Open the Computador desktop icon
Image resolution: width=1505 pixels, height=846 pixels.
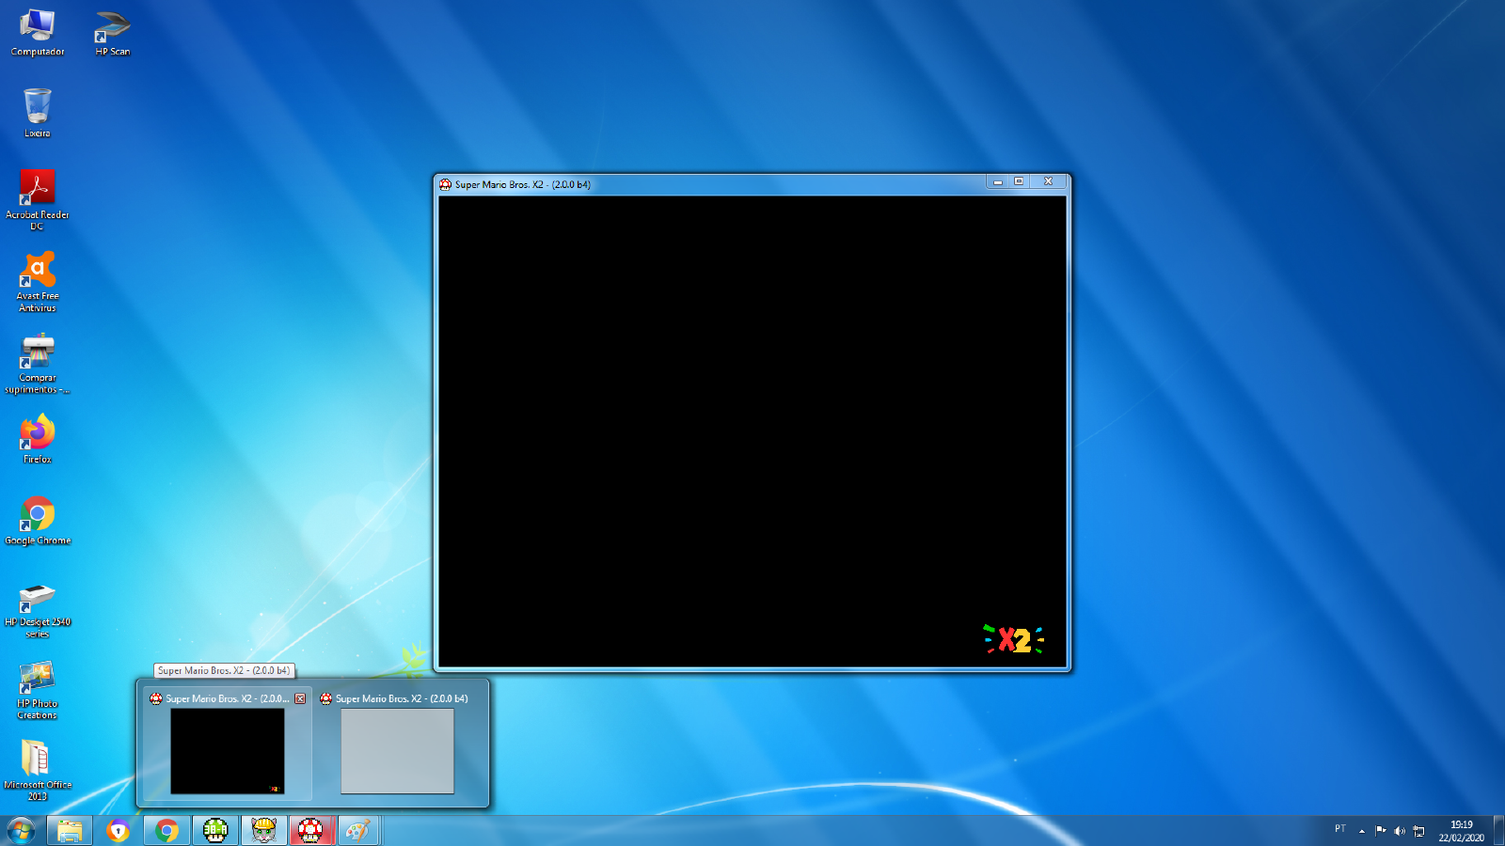click(38, 32)
